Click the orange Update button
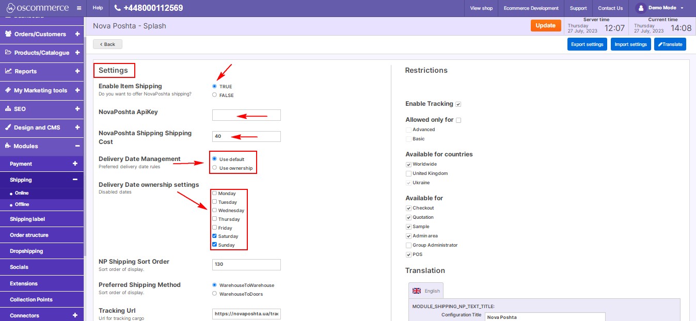 click(546, 25)
